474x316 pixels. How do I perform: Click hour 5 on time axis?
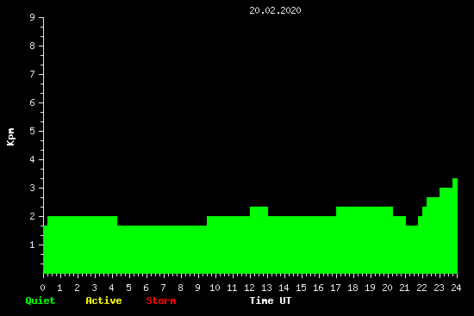128,288
